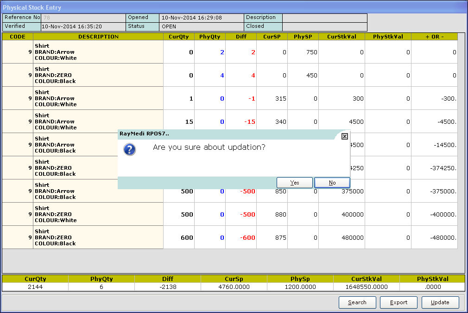Select the Closed date field
The width and height of the screenshot is (468, 313).
coord(324,26)
